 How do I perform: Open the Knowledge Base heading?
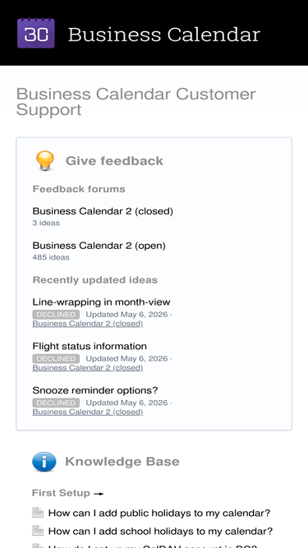(122, 462)
